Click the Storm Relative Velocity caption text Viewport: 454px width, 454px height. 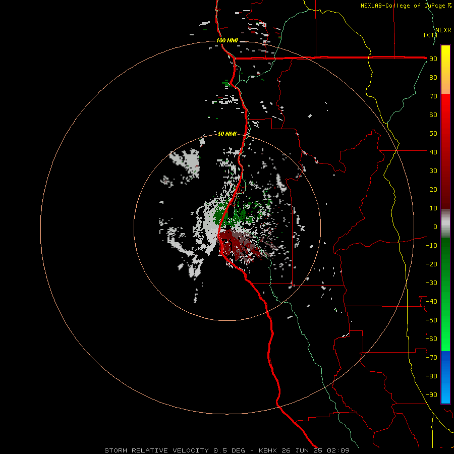coord(227,450)
